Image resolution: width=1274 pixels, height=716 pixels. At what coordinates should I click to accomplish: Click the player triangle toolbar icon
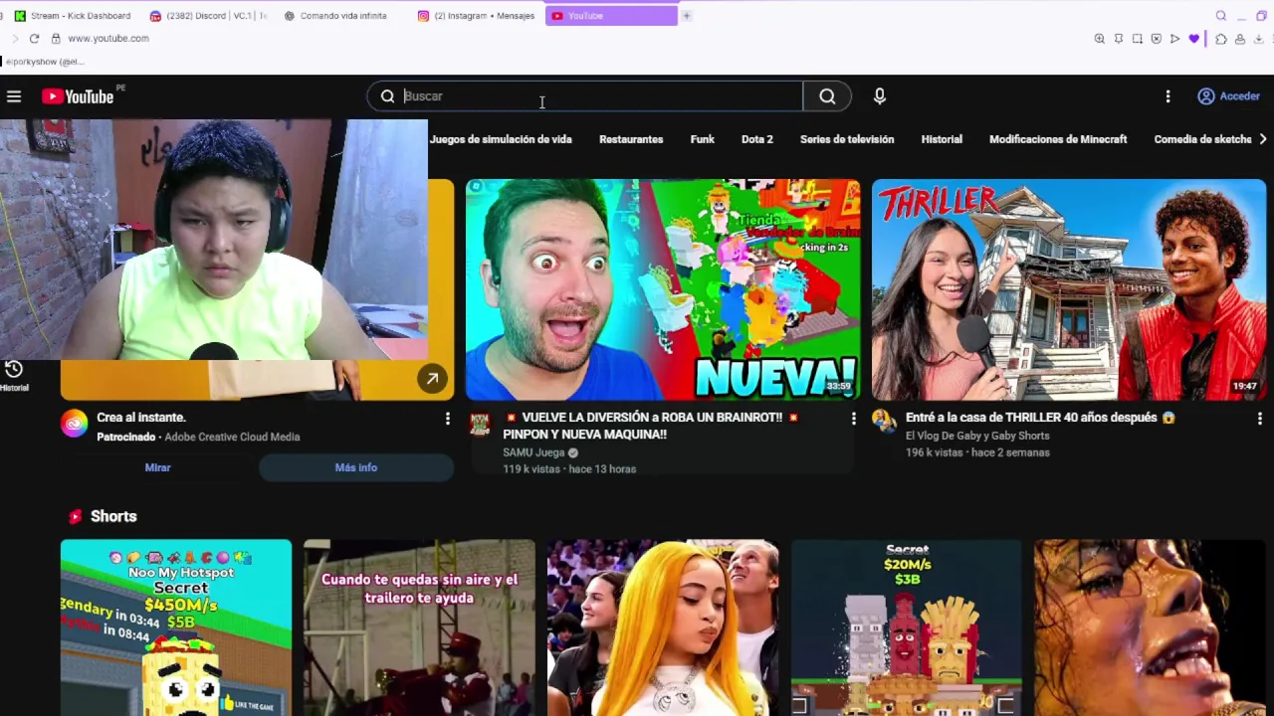tap(1174, 39)
